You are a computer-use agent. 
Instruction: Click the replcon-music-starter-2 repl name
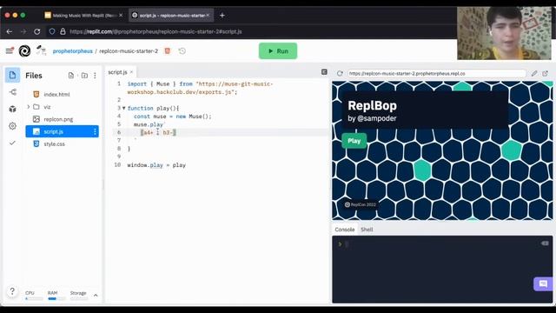129,50
